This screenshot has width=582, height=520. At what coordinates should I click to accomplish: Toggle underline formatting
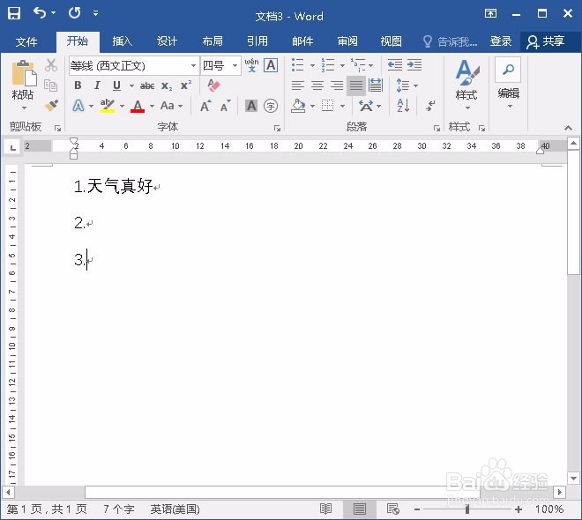pyautogui.click(x=116, y=85)
